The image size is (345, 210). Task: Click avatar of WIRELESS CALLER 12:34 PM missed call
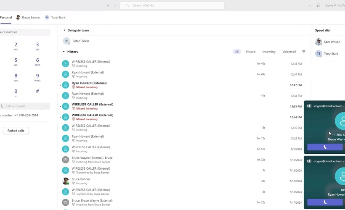point(65,117)
